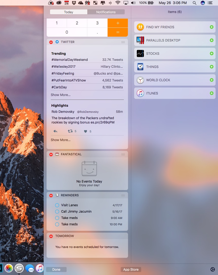
Task: Show more tweets under Highlights
Action: click(61, 140)
